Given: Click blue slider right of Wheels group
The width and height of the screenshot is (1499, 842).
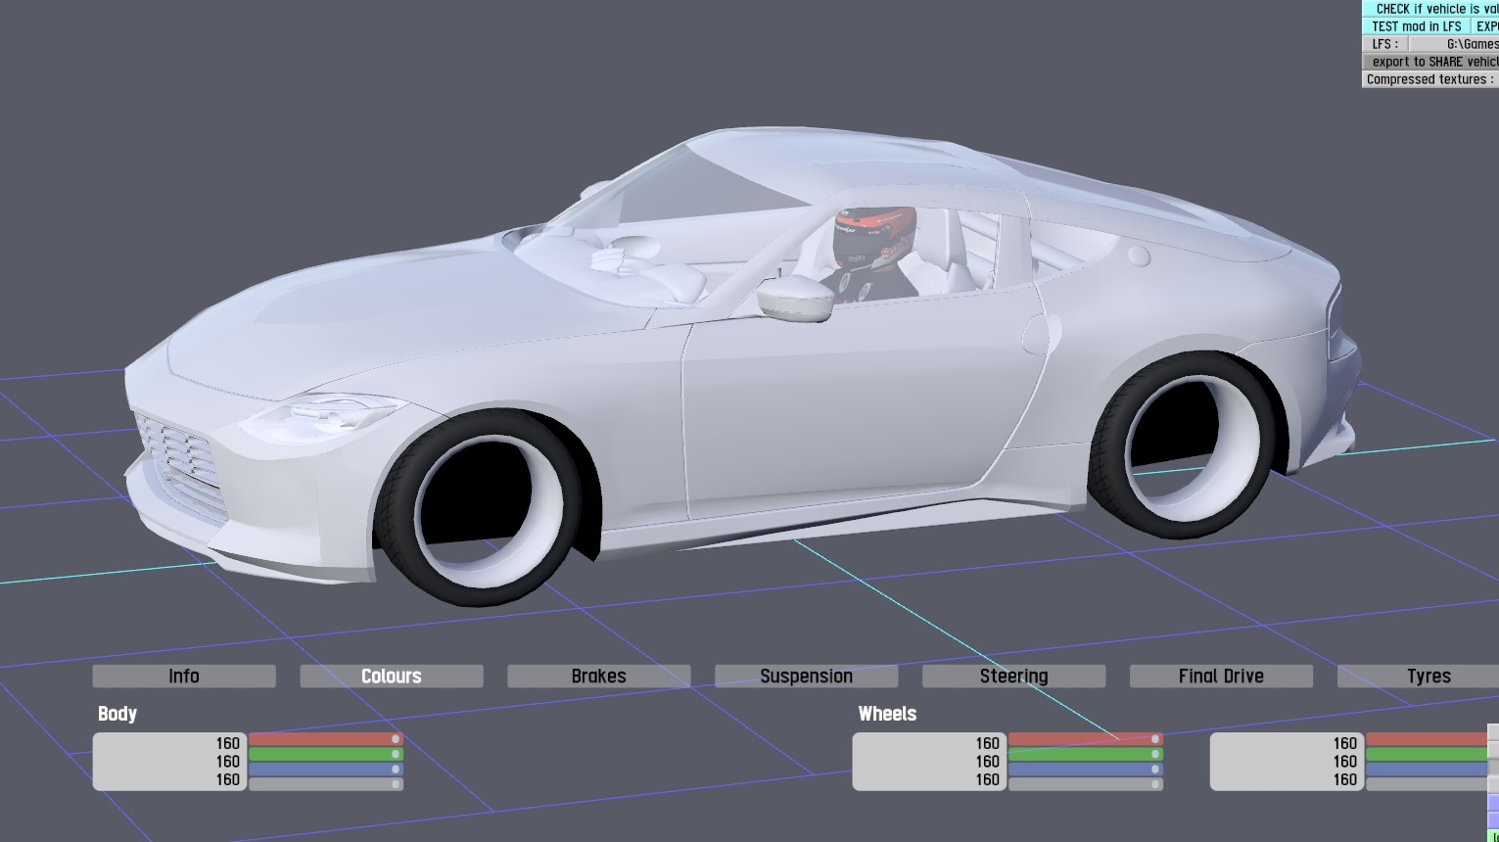Looking at the screenshot, I should [1428, 770].
